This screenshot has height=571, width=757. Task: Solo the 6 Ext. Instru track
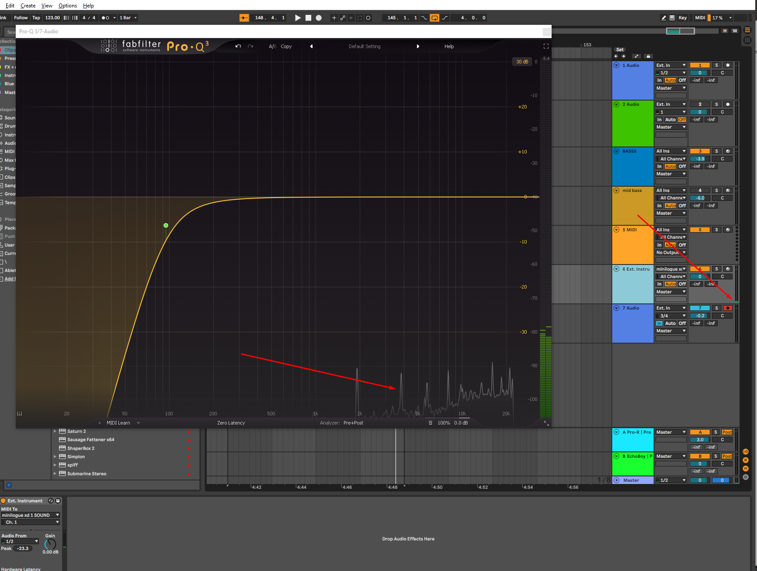(716, 269)
